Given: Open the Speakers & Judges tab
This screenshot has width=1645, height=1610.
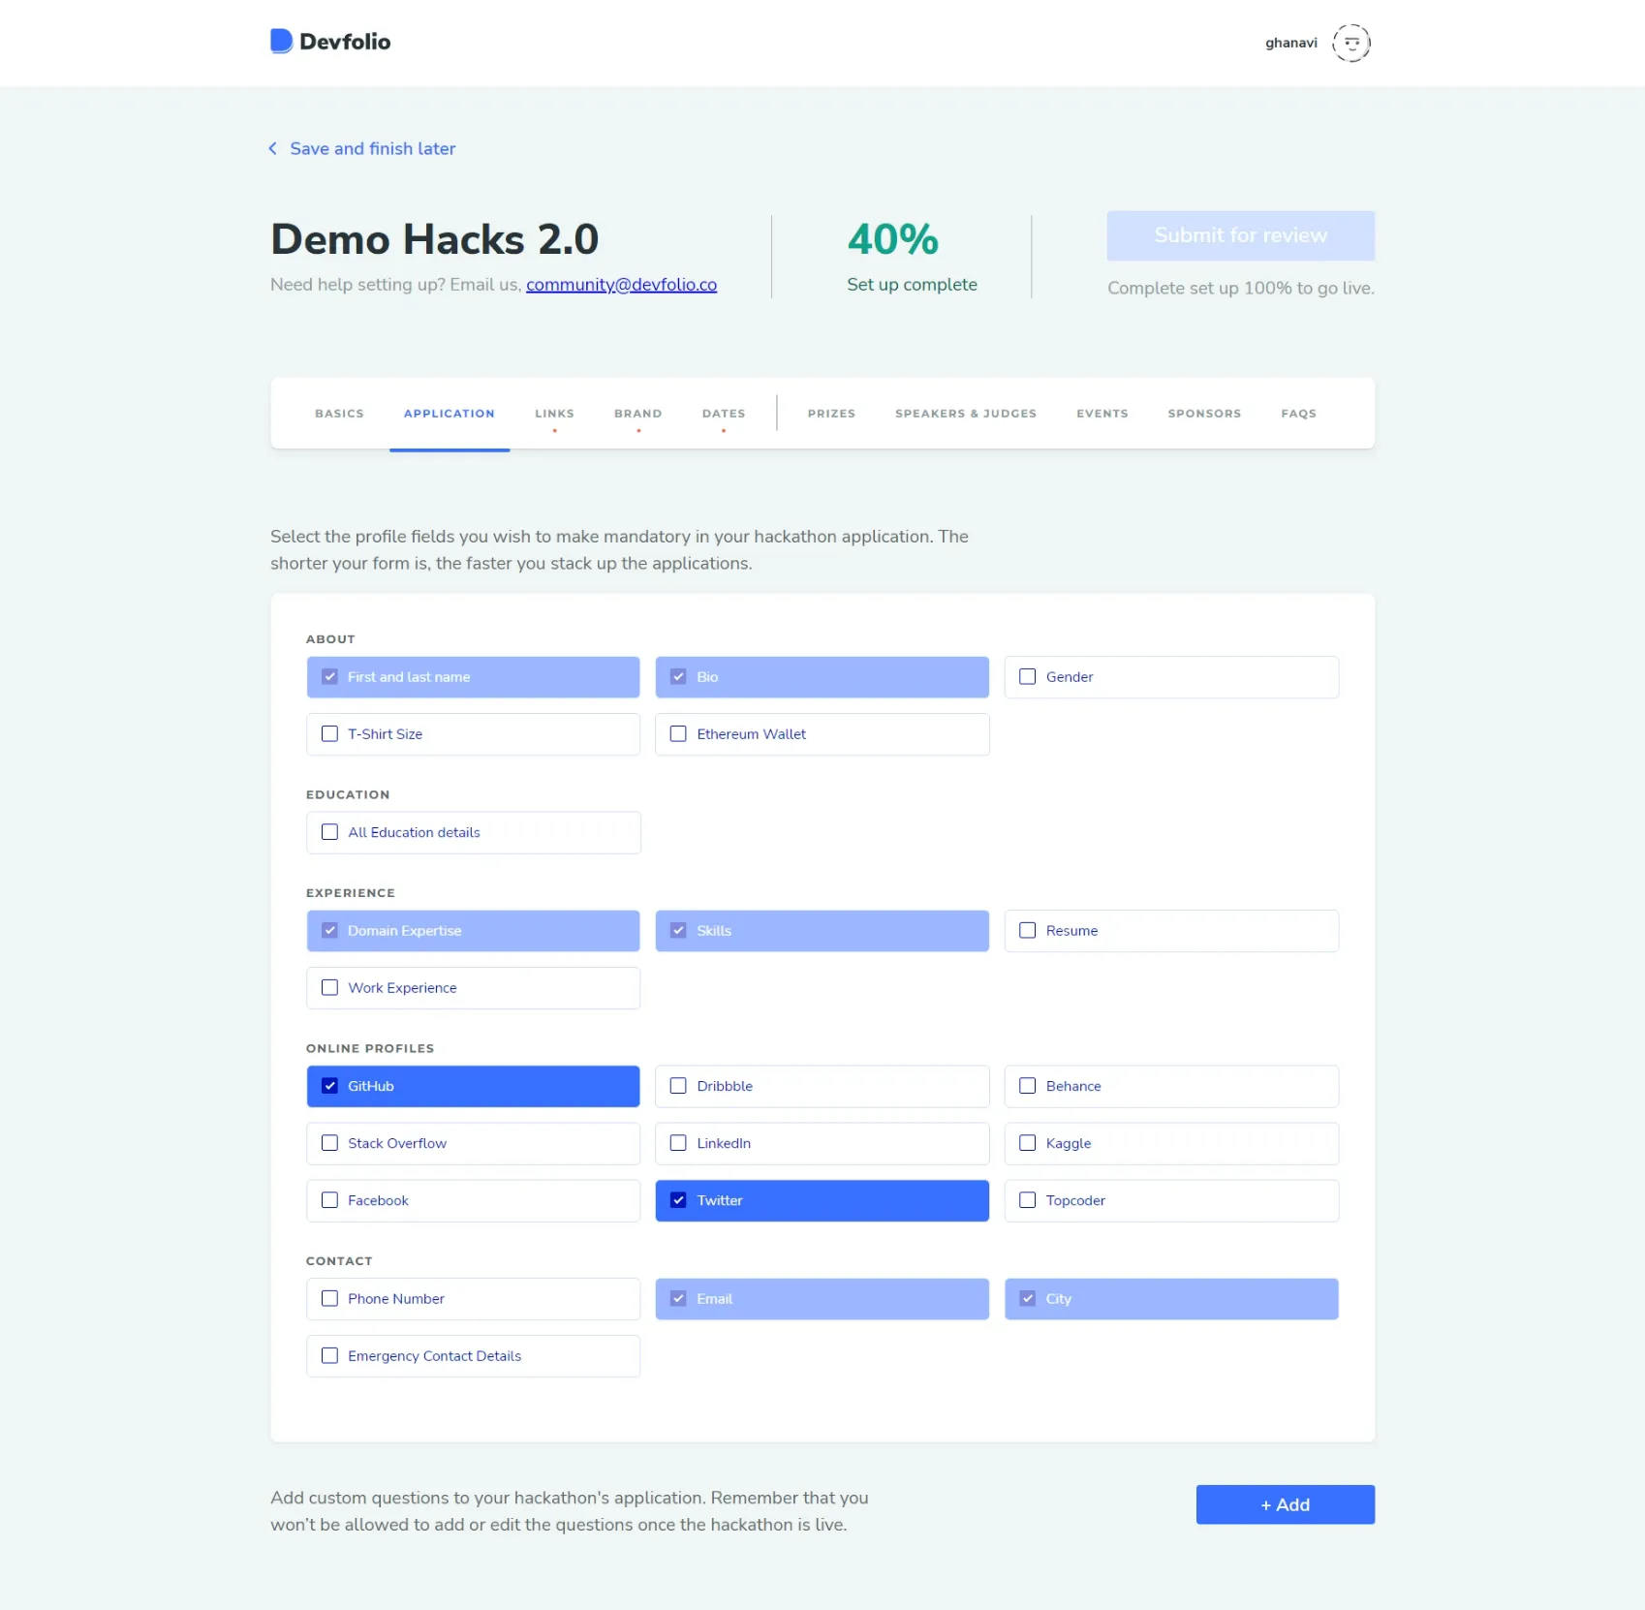Looking at the screenshot, I should click(x=966, y=414).
